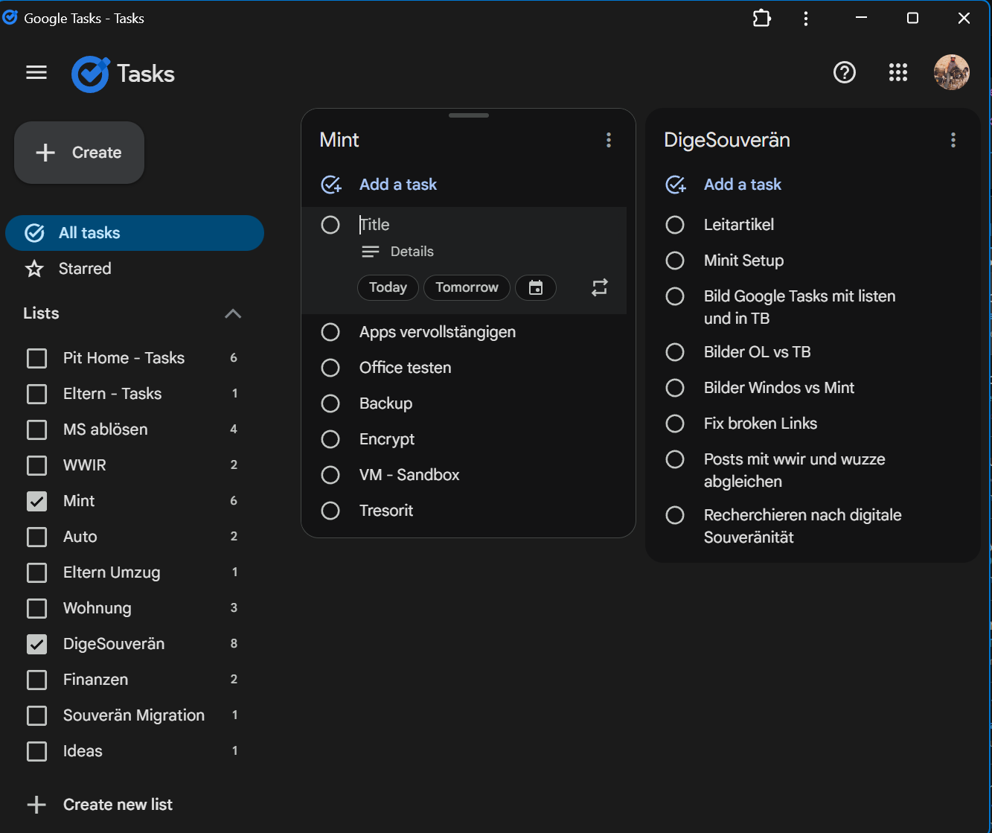Open the Help question mark icon
Viewport: 992px width, 833px height.
click(x=845, y=72)
